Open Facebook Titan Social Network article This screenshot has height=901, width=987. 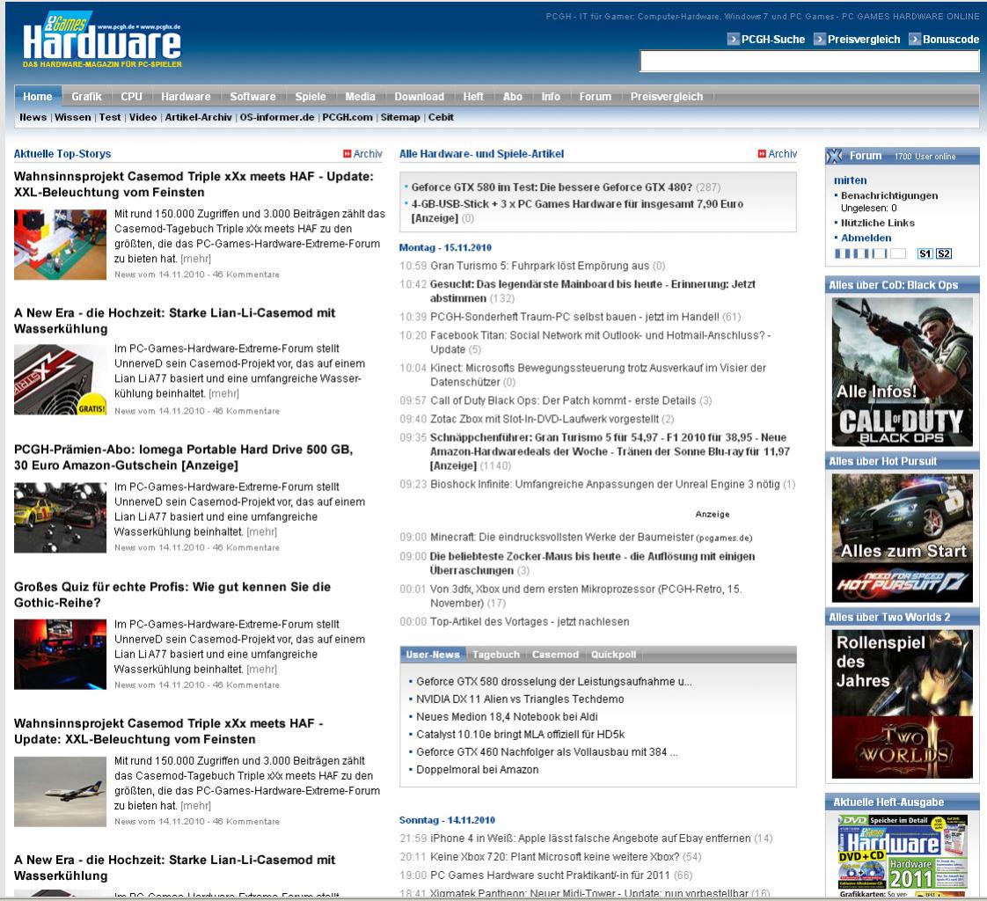coord(600,342)
